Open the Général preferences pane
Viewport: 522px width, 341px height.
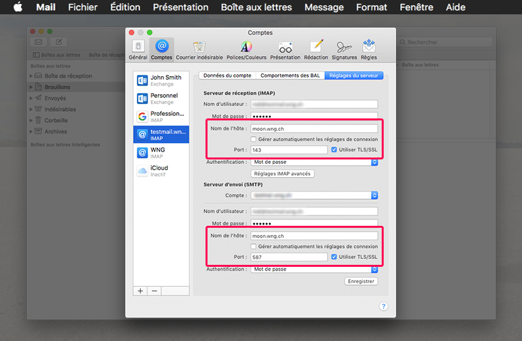pos(138,50)
